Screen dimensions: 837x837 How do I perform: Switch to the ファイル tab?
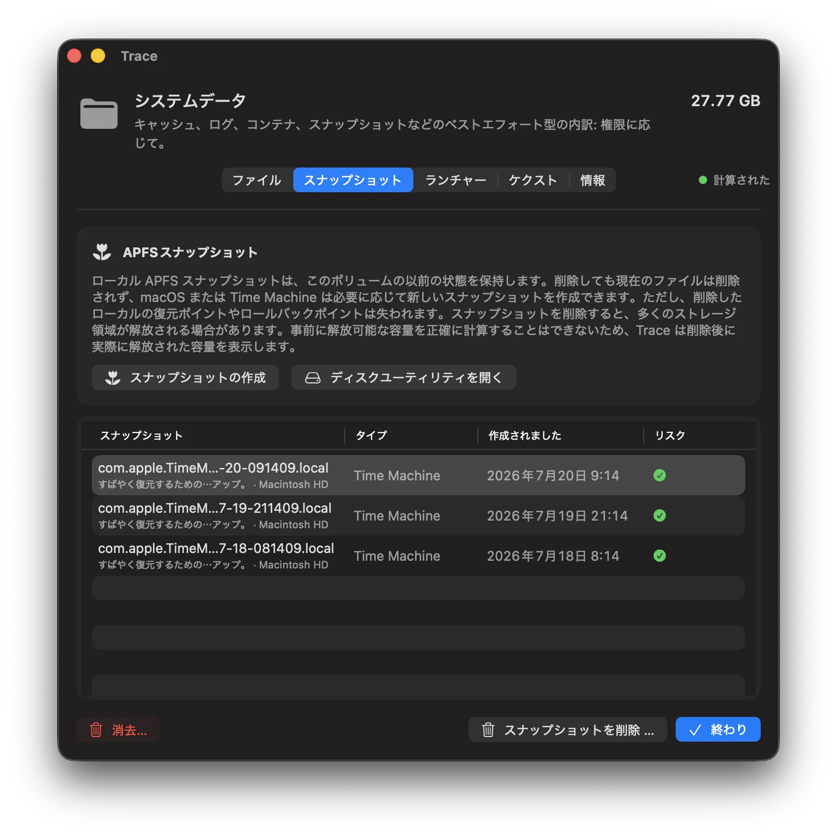[x=257, y=180]
